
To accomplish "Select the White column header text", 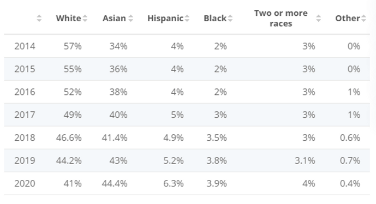I will point(69,18).
